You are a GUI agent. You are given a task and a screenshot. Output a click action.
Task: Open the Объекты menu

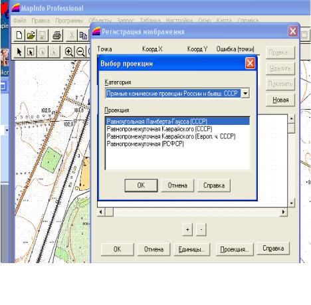click(x=100, y=21)
